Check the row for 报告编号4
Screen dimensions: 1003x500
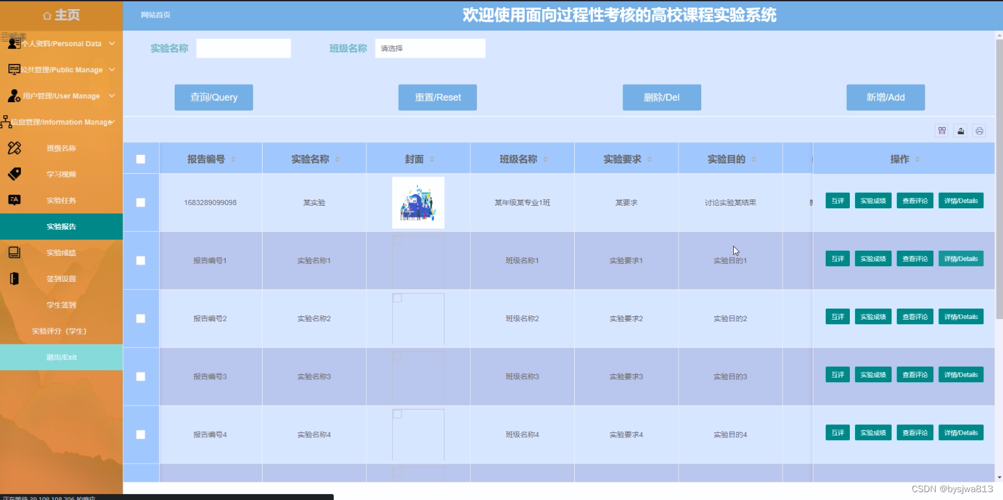click(x=141, y=434)
